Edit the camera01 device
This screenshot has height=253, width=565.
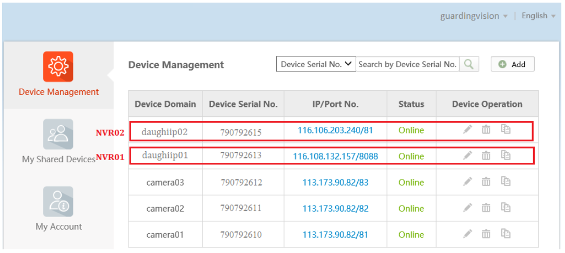[x=467, y=234]
